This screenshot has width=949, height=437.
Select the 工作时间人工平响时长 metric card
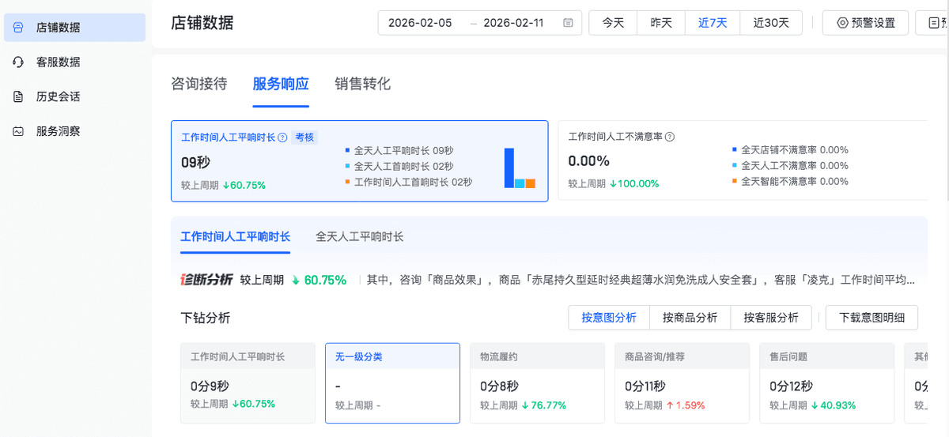pyautogui.click(x=360, y=161)
